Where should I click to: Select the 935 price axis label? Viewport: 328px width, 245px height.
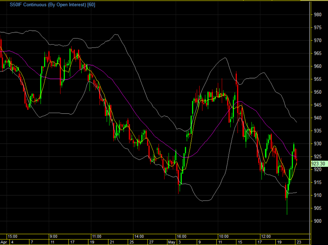317,131
